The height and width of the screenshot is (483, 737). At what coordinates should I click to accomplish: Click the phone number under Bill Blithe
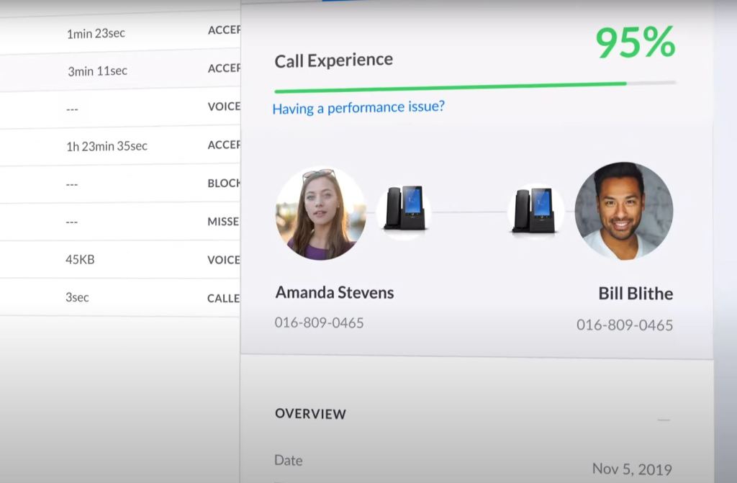pyautogui.click(x=625, y=325)
